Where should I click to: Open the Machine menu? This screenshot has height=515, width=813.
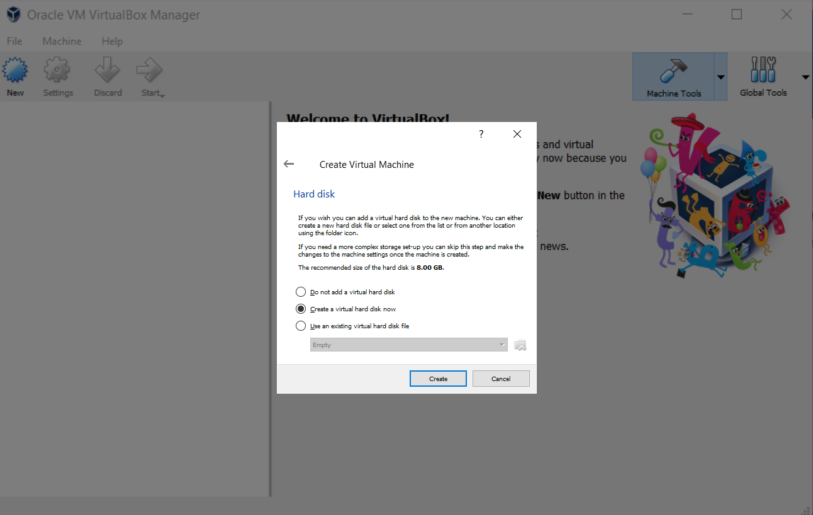(x=62, y=41)
